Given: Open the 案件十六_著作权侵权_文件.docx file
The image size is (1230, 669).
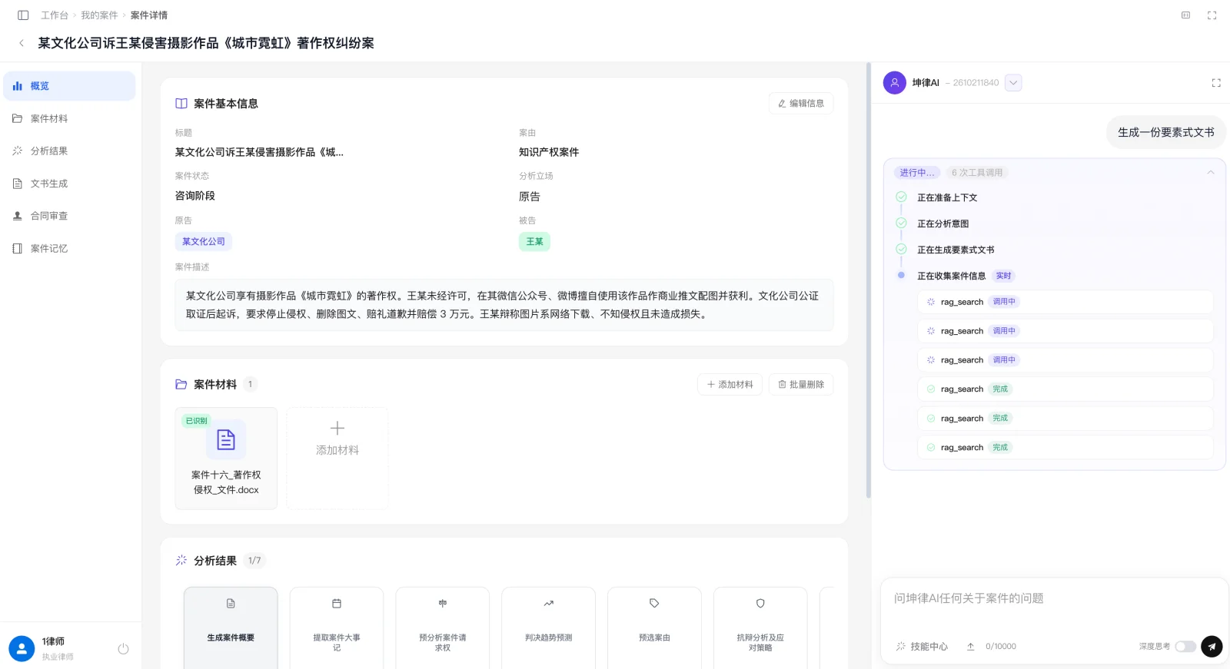Looking at the screenshot, I should 226,459.
